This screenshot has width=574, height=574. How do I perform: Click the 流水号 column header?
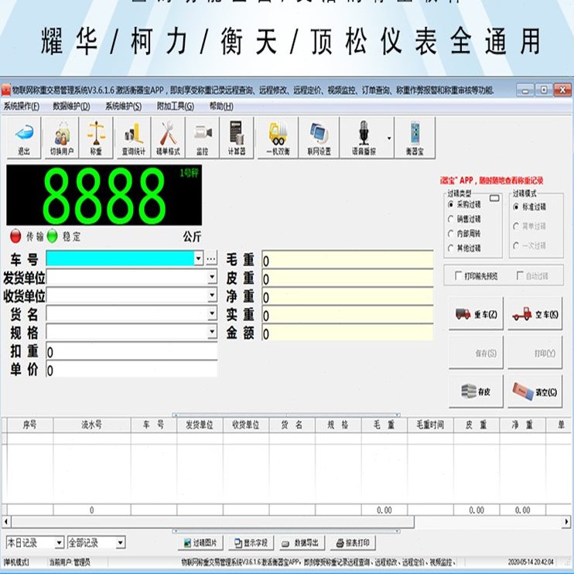pyautogui.click(x=92, y=425)
